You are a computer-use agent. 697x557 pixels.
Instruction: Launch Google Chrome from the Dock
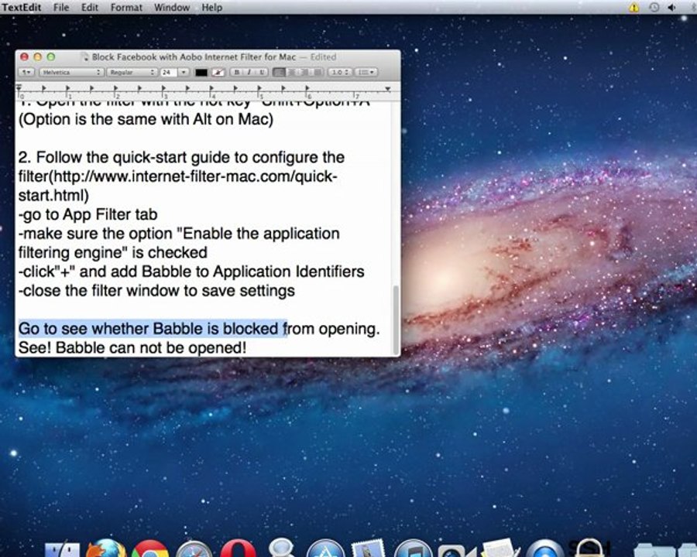pyautogui.click(x=149, y=548)
